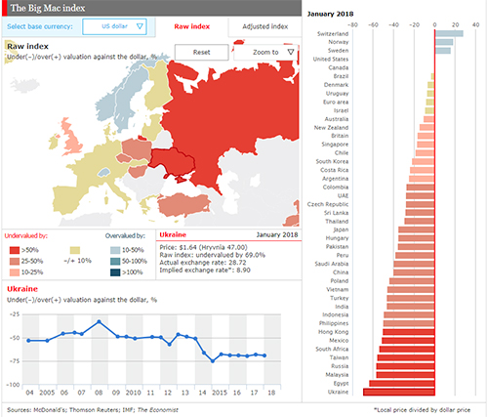Click the South Korea label in chart
The width and height of the screenshot is (488, 417).
pyautogui.click(x=332, y=161)
